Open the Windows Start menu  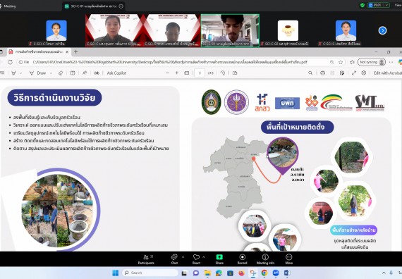[x=116, y=273]
